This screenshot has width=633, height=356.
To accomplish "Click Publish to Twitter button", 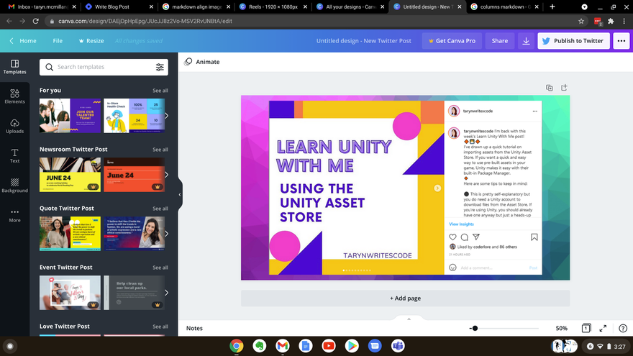I will 572,41.
